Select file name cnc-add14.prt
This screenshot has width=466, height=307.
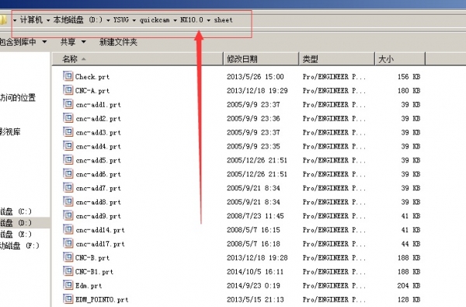(x=100, y=230)
